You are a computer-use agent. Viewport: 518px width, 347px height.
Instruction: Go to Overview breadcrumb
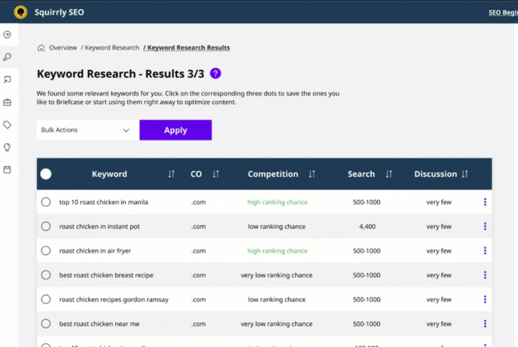pos(63,48)
